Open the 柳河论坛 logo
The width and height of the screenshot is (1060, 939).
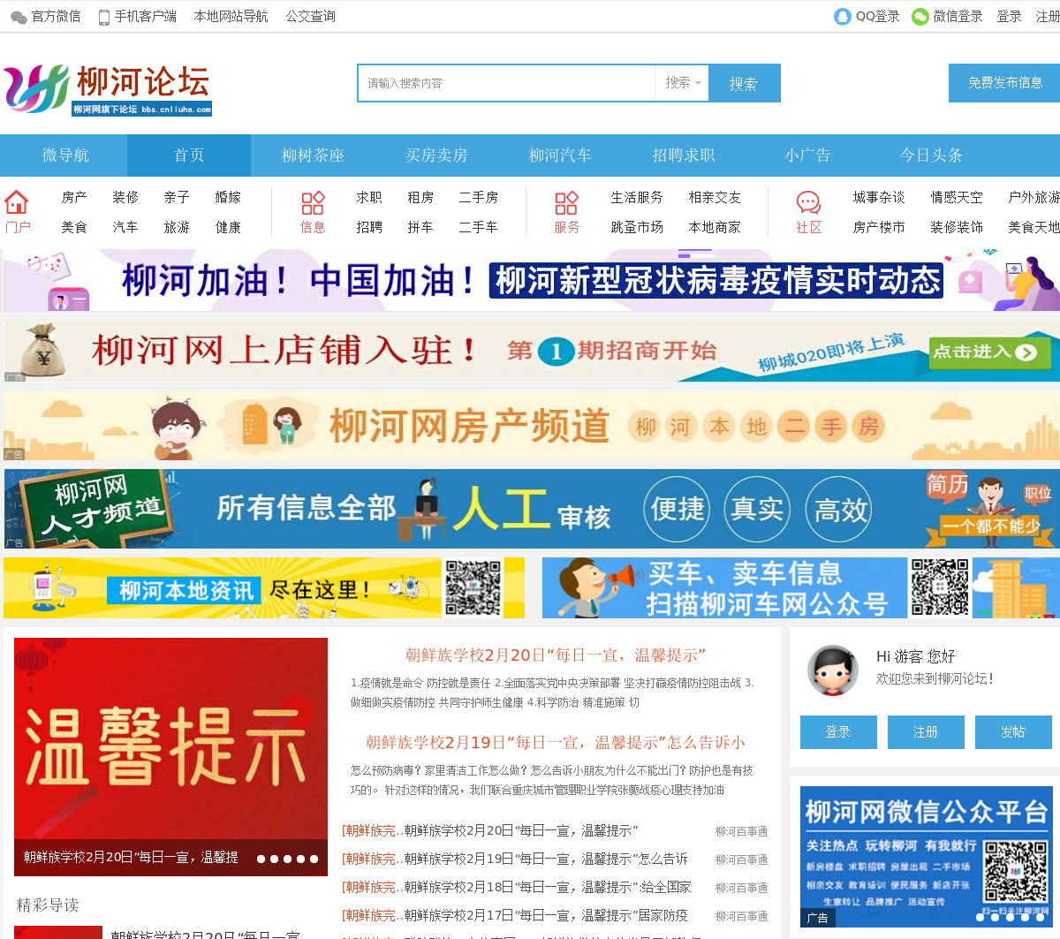[107, 89]
